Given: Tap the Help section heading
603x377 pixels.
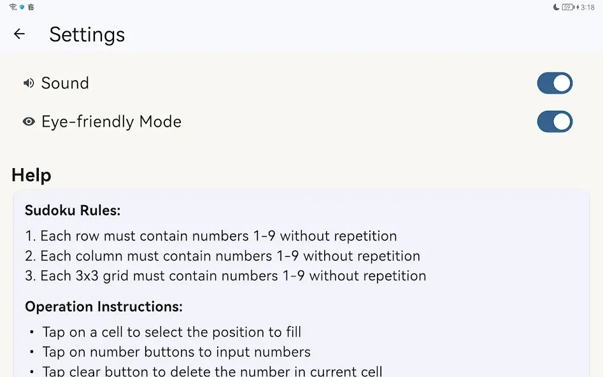Looking at the screenshot, I should 32,175.
